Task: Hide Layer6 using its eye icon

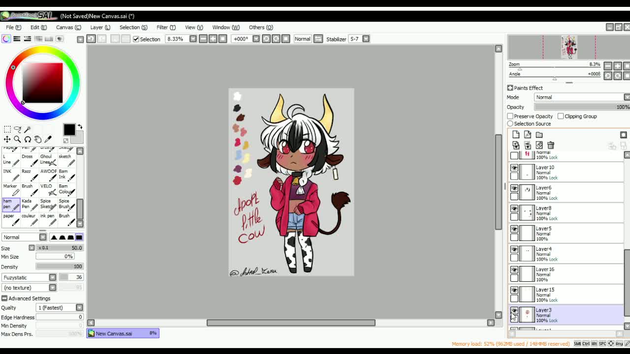Action: pyautogui.click(x=514, y=189)
